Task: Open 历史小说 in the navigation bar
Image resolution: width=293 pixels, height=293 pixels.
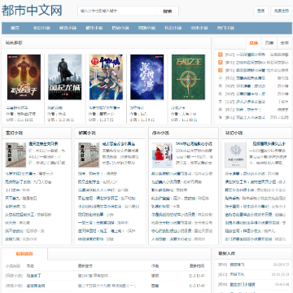Action: coord(120,28)
